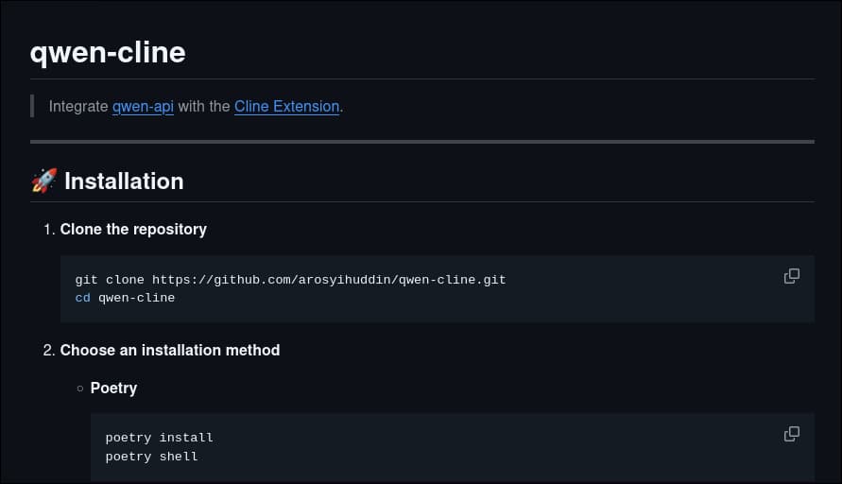The height and width of the screenshot is (484, 842).
Task: Open the qwen-api link
Action: tap(143, 107)
